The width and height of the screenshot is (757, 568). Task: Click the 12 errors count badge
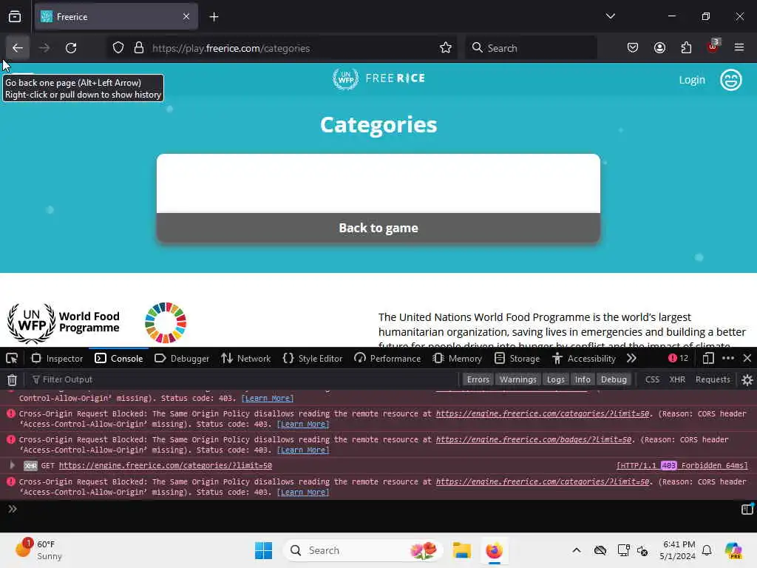point(678,359)
